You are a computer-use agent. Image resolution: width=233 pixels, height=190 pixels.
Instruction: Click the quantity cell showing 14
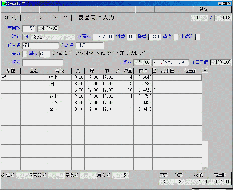[x=128, y=77]
